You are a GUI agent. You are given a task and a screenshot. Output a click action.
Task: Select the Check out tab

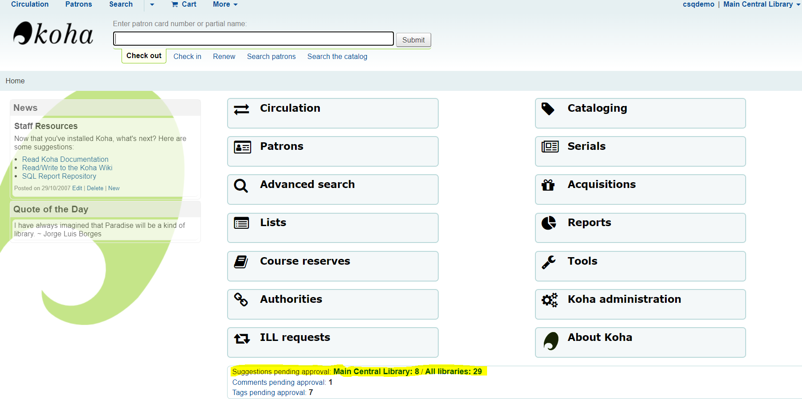point(144,56)
